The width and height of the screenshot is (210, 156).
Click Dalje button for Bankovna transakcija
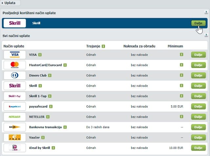(x=198, y=127)
